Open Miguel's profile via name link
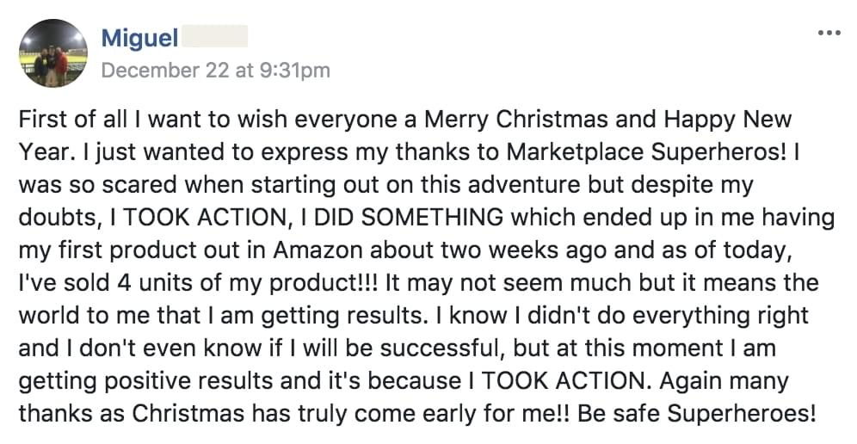Image resolution: width=857 pixels, height=444 pixels. [139, 39]
